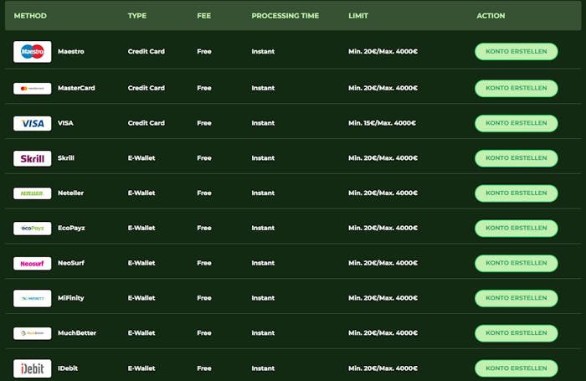Click Konto Erstellen for Maestro
586x381 pixels.
pos(517,52)
